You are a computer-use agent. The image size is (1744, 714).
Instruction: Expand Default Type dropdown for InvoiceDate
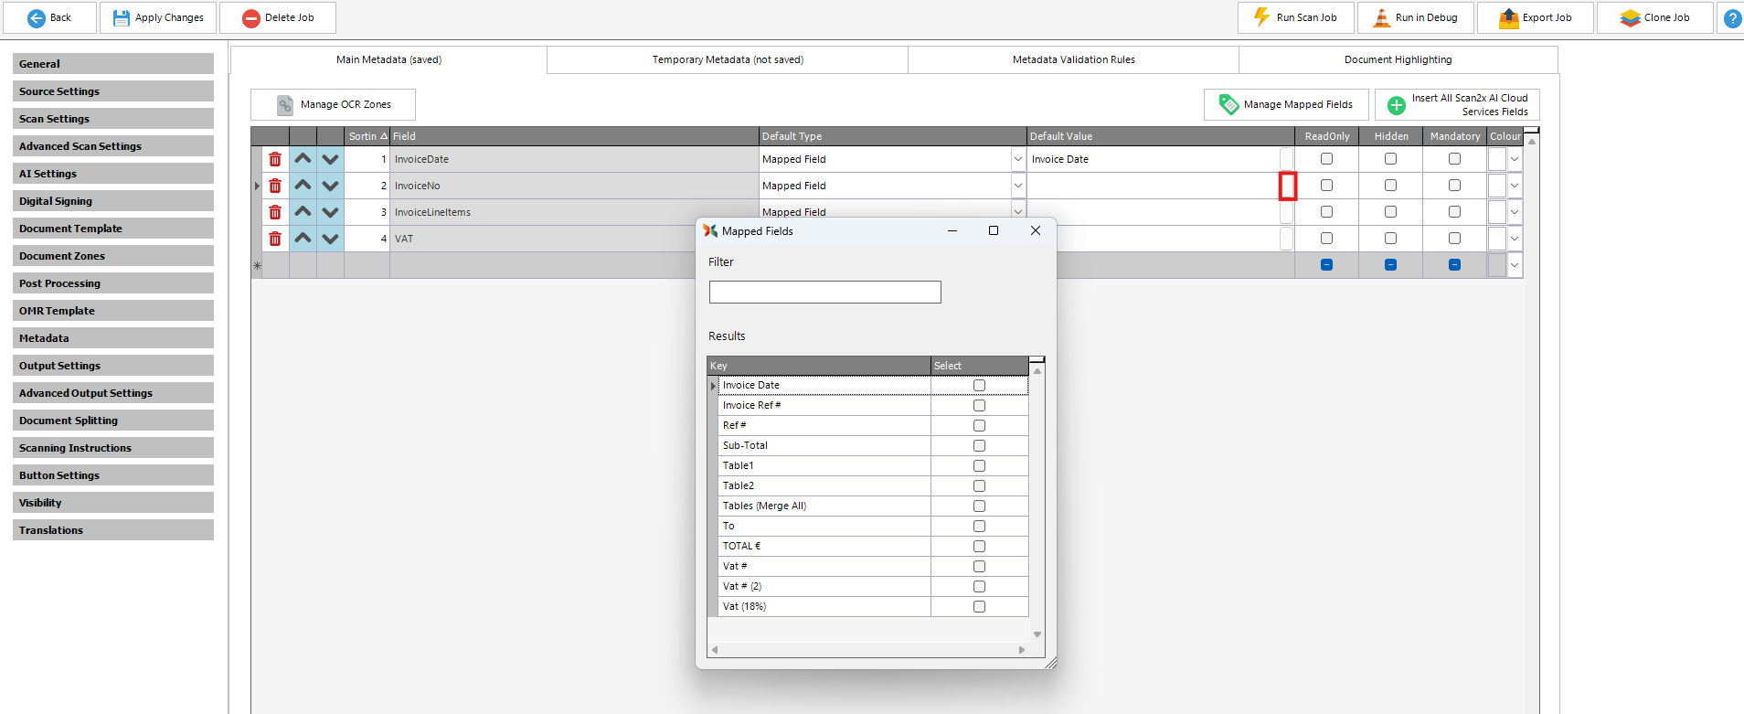point(1017,159)
